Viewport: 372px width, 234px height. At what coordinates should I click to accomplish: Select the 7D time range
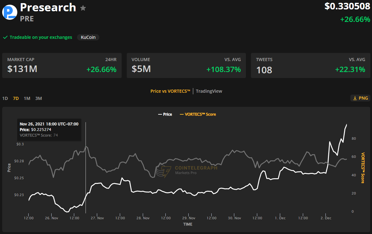16,98
